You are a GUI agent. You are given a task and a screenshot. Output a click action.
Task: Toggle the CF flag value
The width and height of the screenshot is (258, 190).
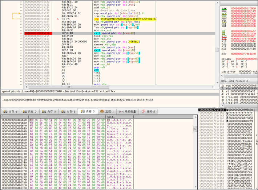tap(228, 67)
